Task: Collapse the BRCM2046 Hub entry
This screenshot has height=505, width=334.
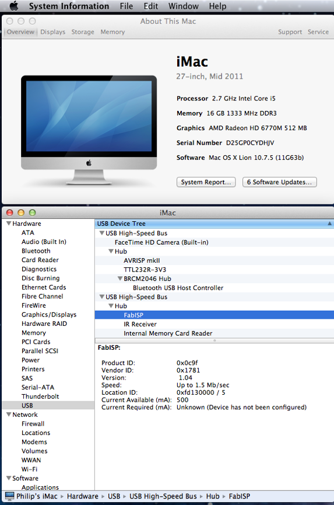Action: [120, 278]
